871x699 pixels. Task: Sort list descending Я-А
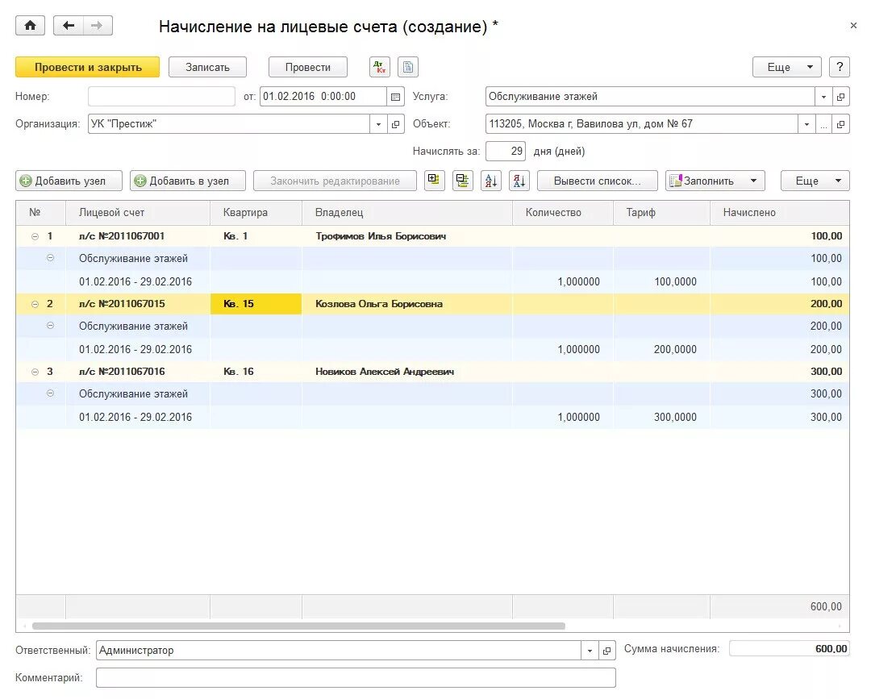[x=519, y=181]
